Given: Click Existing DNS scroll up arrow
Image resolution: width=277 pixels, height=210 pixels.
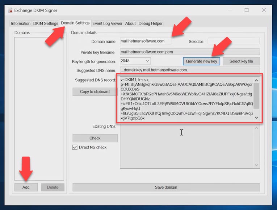Looking at the screenshot, I should [256, 128].
